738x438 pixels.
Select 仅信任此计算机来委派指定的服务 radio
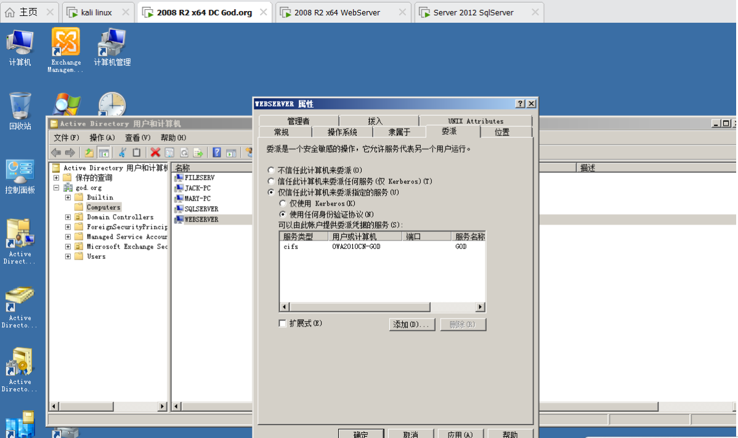pyautogui.click(x=270, y=192)
